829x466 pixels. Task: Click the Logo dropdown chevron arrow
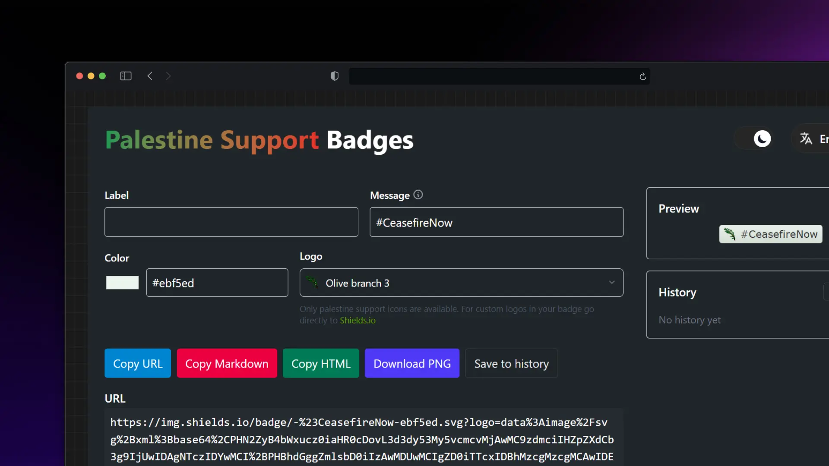(611, 282)
